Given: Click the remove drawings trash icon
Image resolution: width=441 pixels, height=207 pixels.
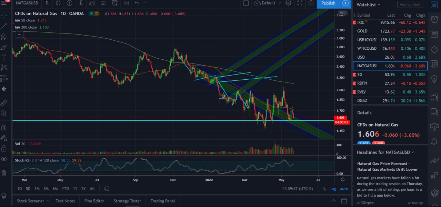Looking at the screenshot, I should click(4, 173).
